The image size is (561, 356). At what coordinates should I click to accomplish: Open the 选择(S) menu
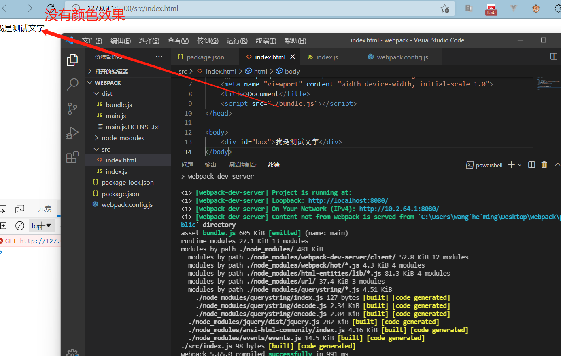(149, 40)
